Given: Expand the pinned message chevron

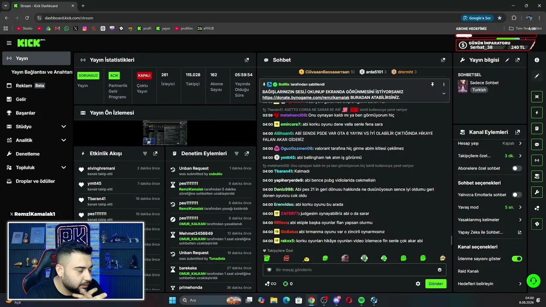Looking at the screenshot, I should (444, 93).
